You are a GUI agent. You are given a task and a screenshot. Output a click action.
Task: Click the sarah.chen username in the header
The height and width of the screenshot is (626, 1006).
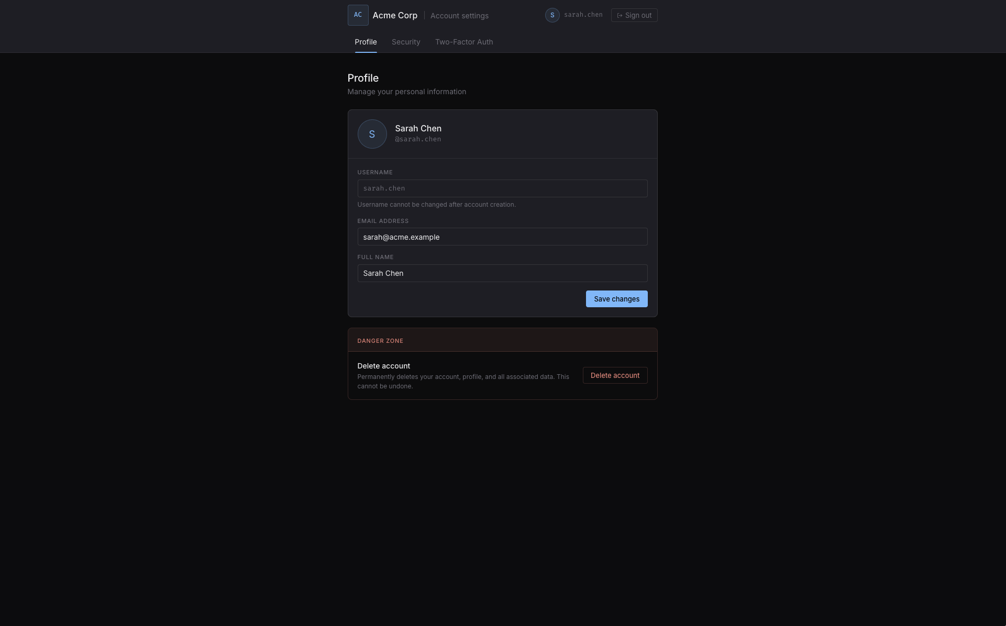click(583, 15)
